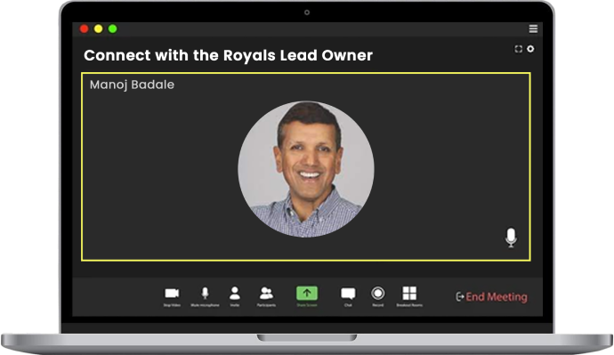Start Share Screen with green button
614x355 pixels.
tap(307, 293)
